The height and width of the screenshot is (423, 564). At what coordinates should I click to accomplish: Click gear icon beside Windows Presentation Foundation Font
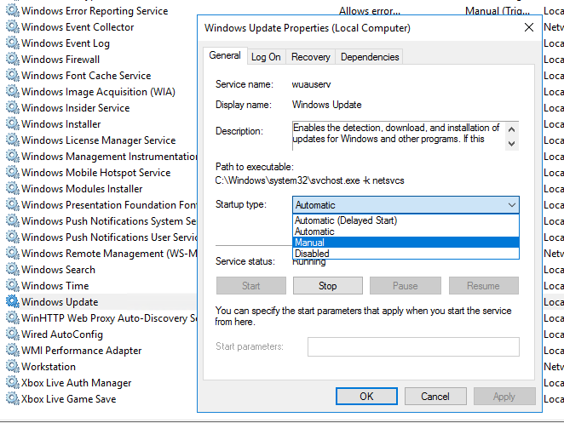coord(13,205)
